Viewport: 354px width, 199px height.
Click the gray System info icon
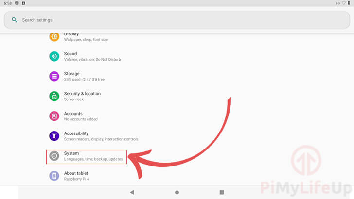[x=54, y=156]
